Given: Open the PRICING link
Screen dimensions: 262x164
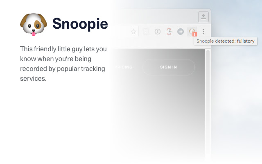Looking at the screenshot, I should (124, 67).
